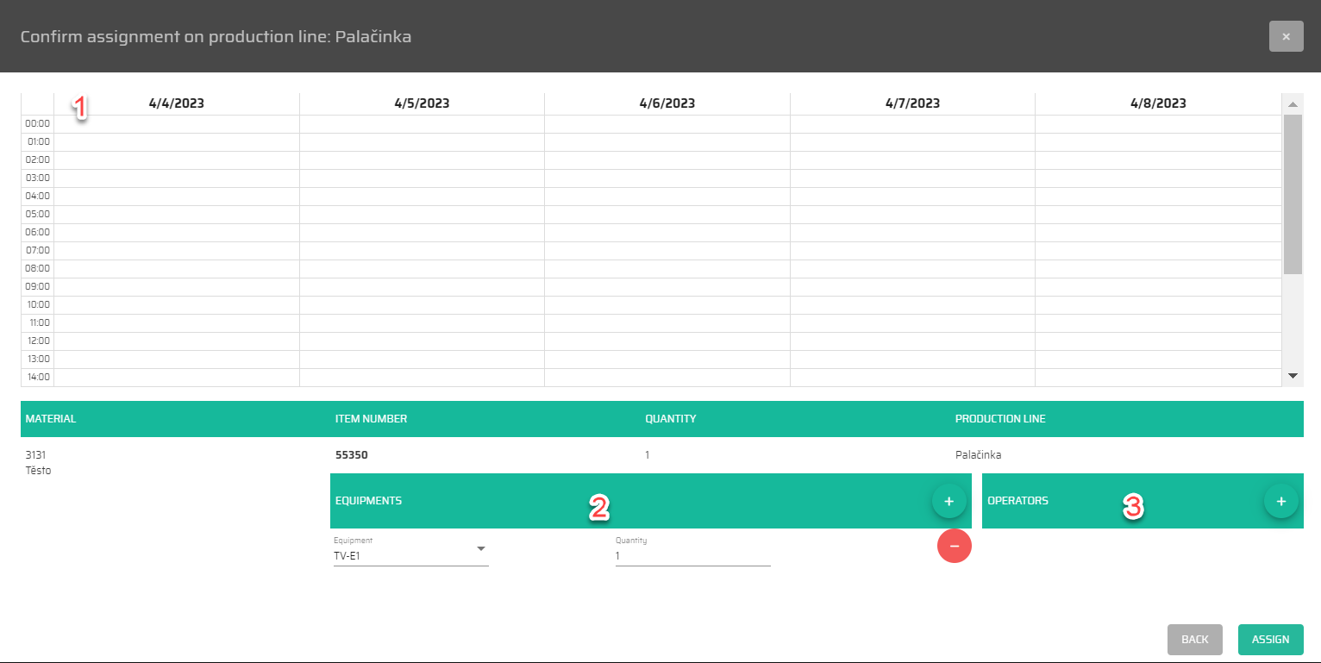Select the 4/4/2023 column header
Viewport: 1321px width, 663px height.
pyautogui.click(x=176, y=103)
